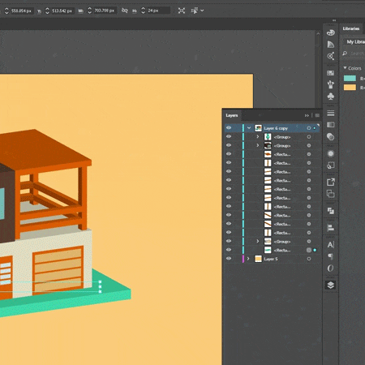Click the width value field
This screenshot has height=365, width=365.
click(105, 11)
